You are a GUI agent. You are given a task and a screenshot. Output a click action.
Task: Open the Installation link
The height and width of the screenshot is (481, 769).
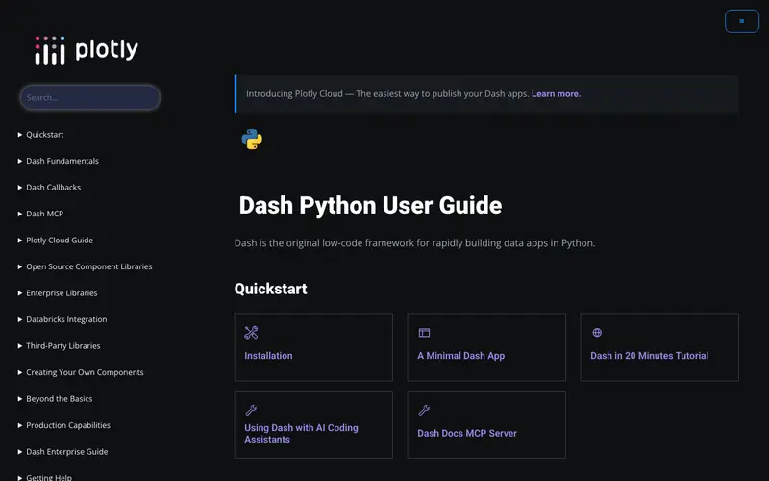point(268,356)
